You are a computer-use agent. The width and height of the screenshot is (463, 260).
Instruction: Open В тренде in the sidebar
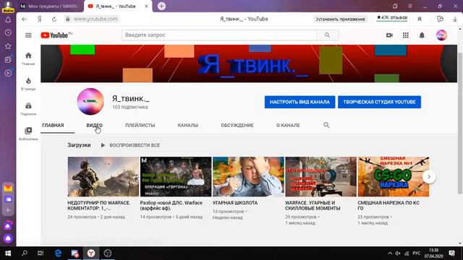28,84
